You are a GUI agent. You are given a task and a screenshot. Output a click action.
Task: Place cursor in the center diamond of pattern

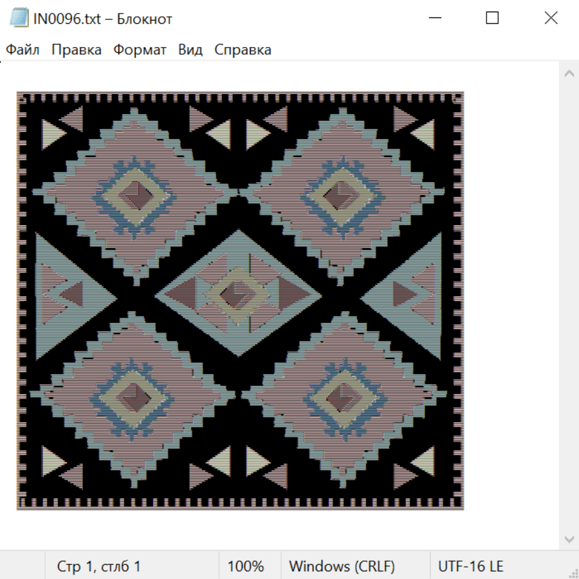(238, 294)
